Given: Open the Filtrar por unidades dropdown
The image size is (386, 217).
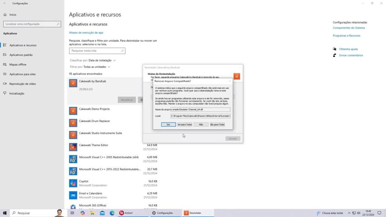Looking at the screenshot, I should 90,67.
